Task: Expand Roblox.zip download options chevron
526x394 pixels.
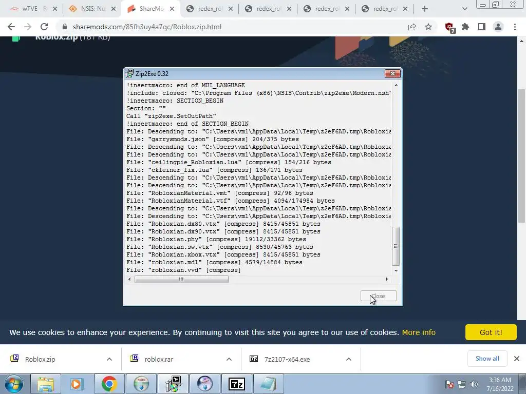Action: (109, 359)
